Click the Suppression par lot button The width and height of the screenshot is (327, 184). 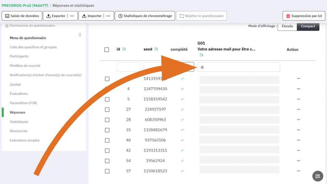pos(303,16)
